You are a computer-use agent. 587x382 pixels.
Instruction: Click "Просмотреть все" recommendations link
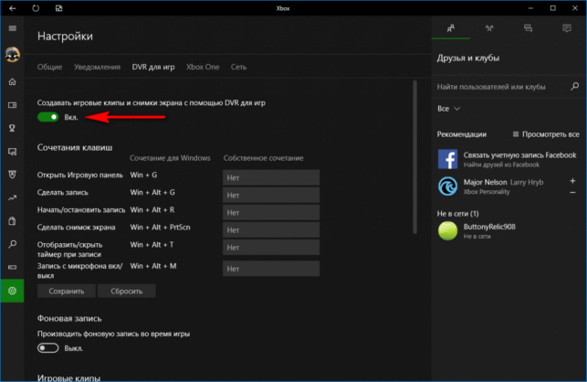point(546,134)
